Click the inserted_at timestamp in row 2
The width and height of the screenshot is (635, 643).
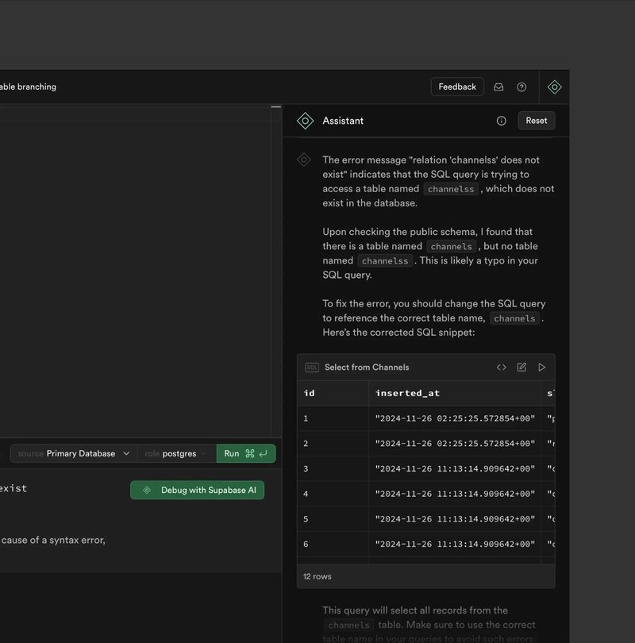[x=455, y=444]
